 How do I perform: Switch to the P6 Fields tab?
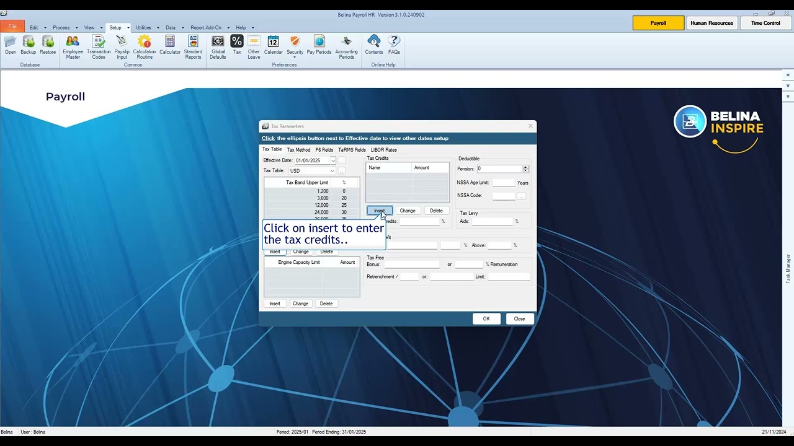(x=324, y=150)
